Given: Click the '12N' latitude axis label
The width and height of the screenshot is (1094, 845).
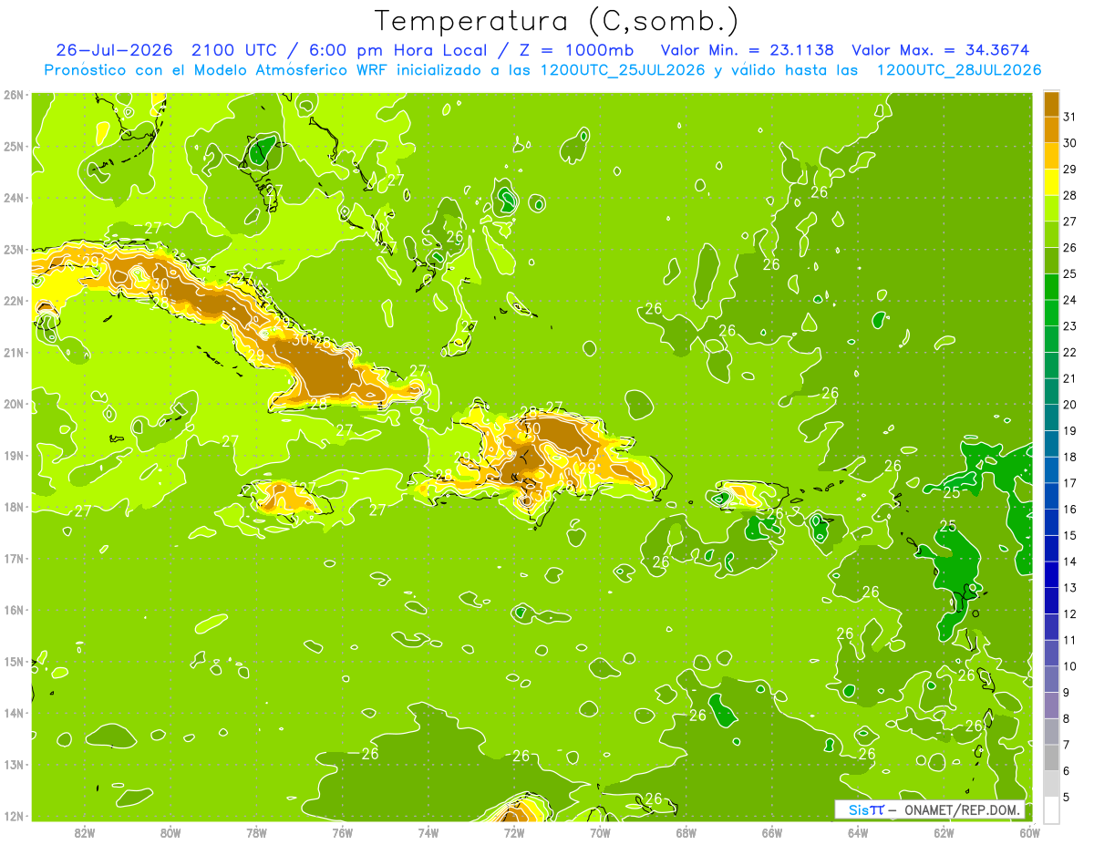Looking at the screenshot, I should pos(14,816).
